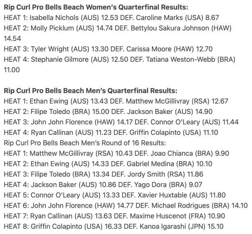
Task: Click the name Carissa Moore
Action: pos(149,49)
